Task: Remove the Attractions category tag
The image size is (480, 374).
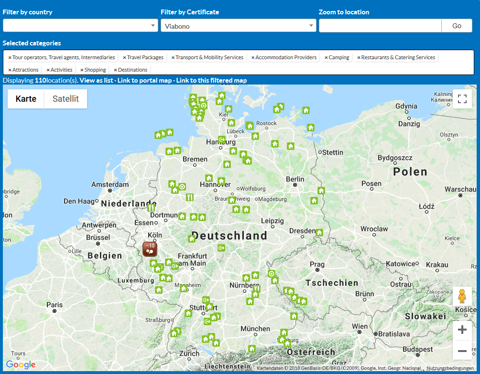Action: (x=10, y=70)
